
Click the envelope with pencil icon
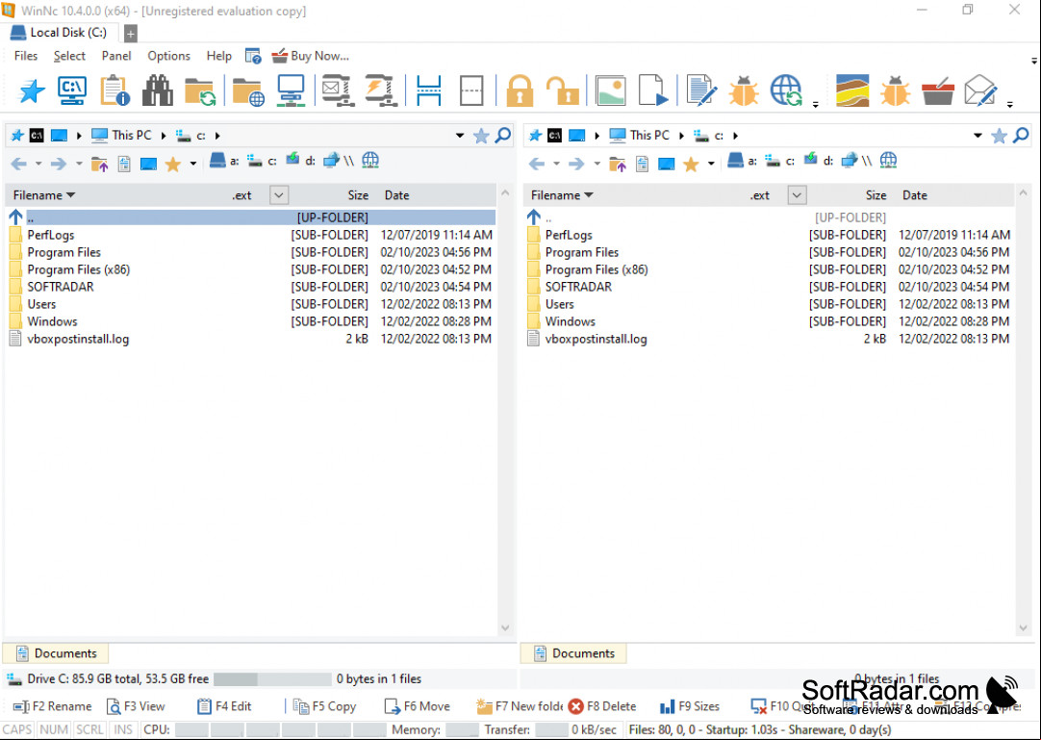(x=980, y=90)
